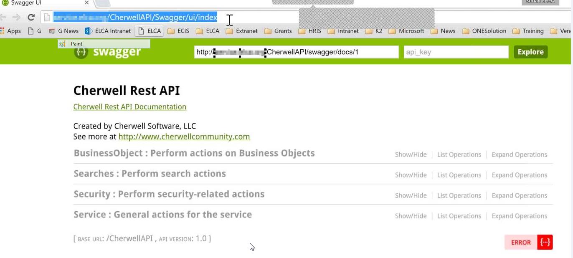
Task: Toggle Show/Hide for Searches section
Action: pos(411,175)
